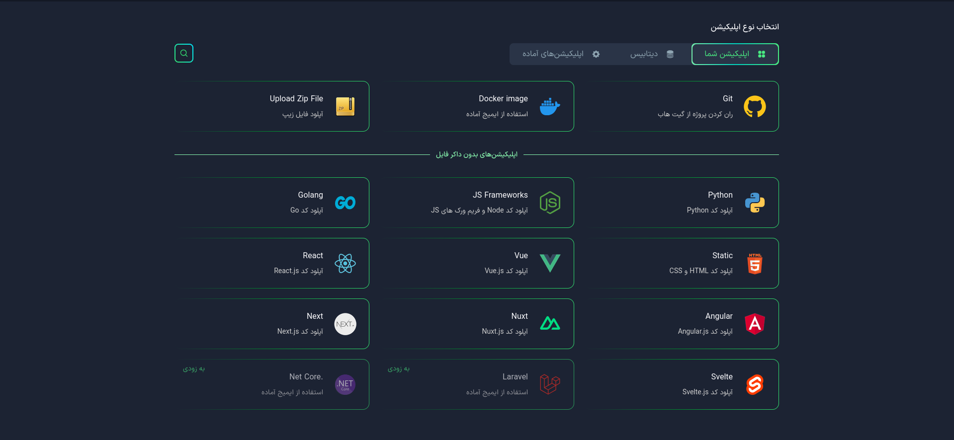Click the Laravel logo icon
Viewport: 954px width, 440px height.
pos(550,384)
